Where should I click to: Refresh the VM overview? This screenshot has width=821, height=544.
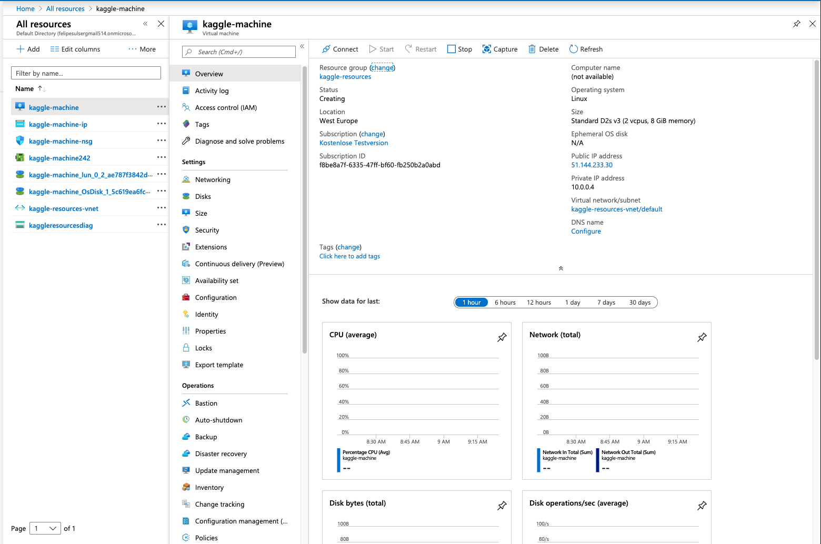coord(586,49)
